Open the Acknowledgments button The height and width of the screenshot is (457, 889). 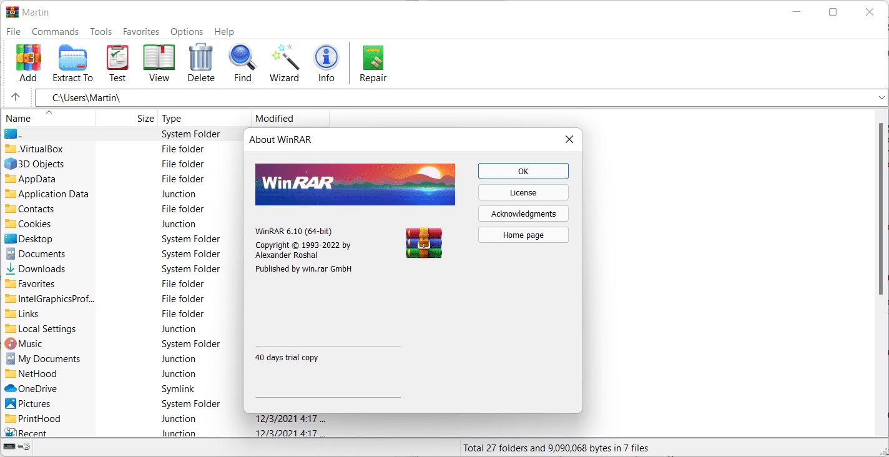[x=523, y=214]
